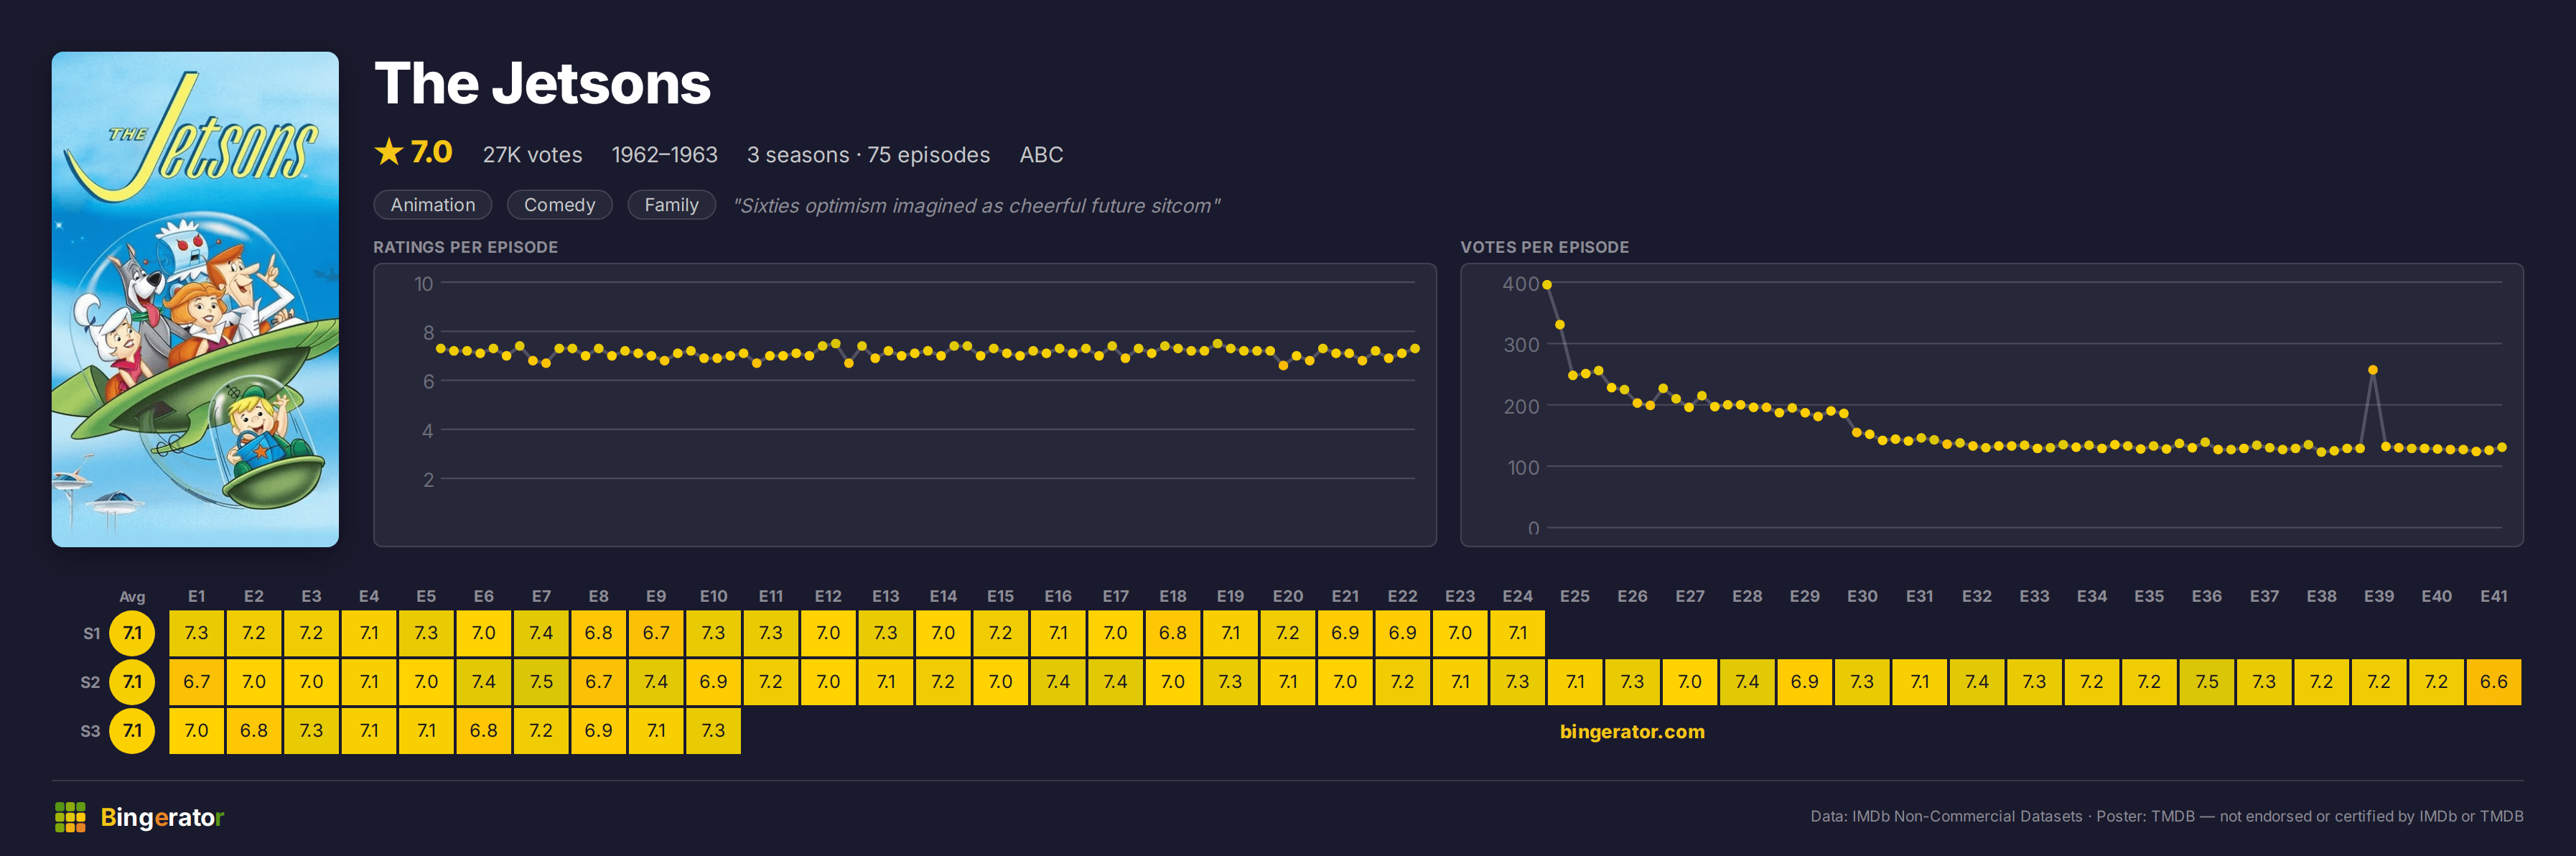
Task: Click first data point at 400 votes
Action: [x=1547, y=285]
